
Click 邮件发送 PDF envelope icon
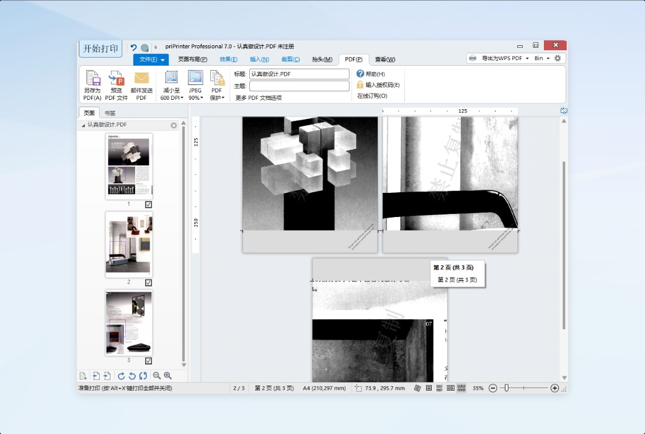coord(141,86)
